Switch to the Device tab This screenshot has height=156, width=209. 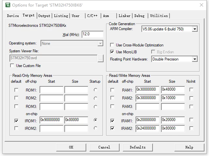point(13,16)
